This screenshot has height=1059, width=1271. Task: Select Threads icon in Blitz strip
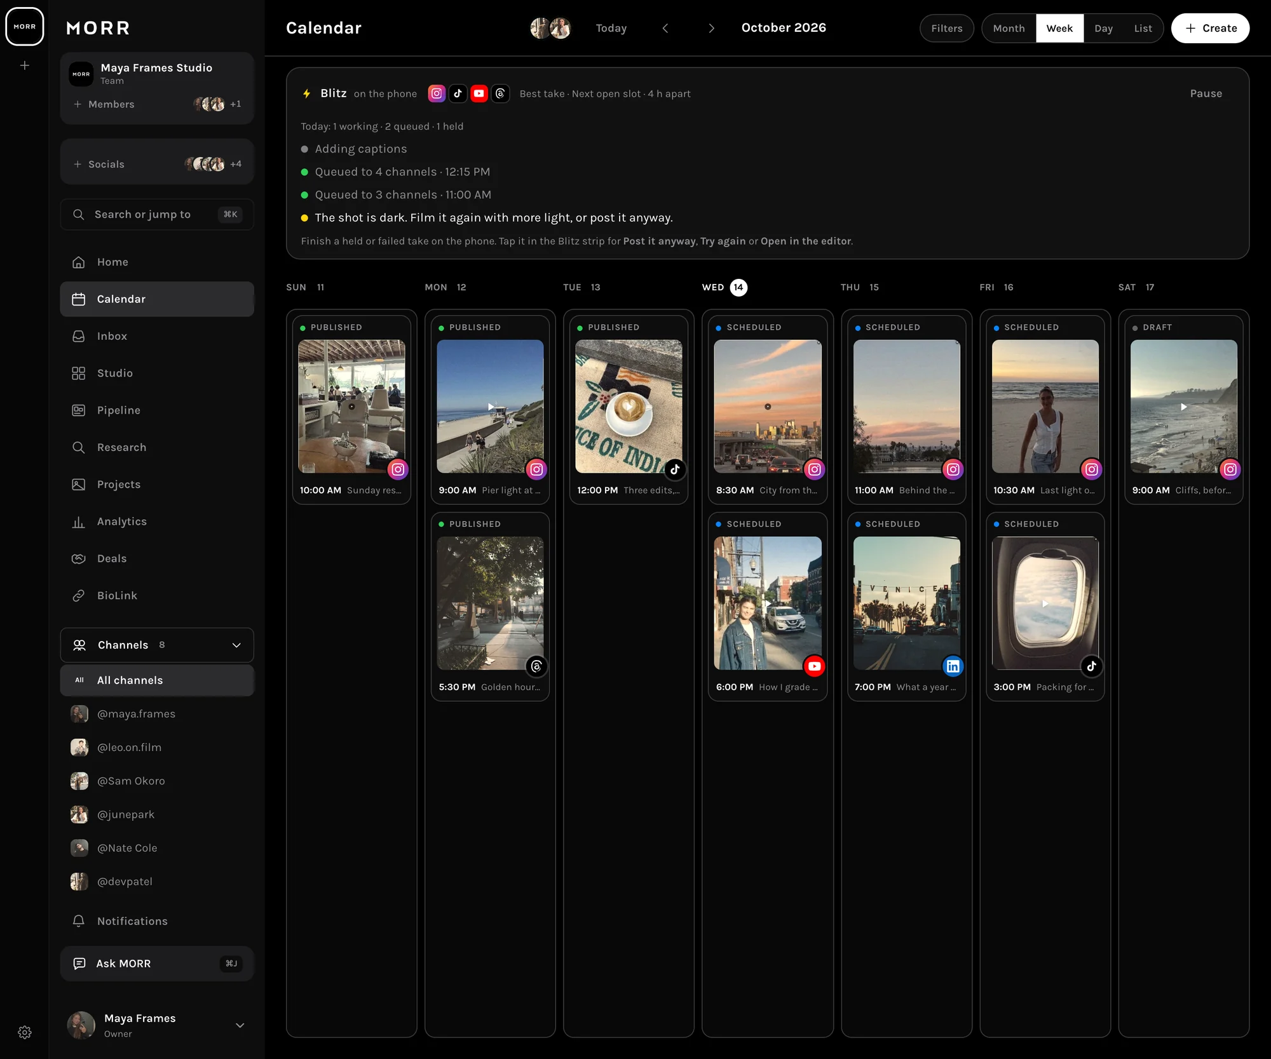tap(500, 93)
